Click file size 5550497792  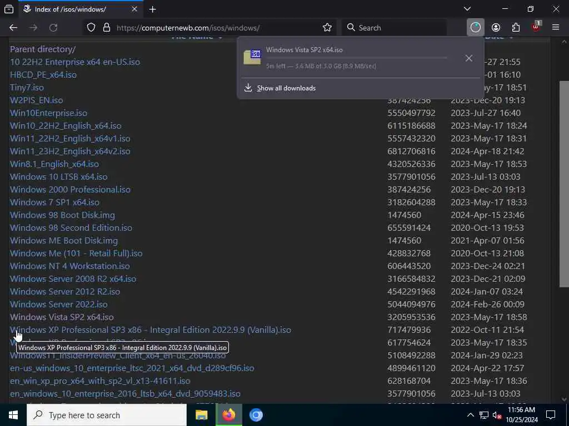tap(411, 113)
